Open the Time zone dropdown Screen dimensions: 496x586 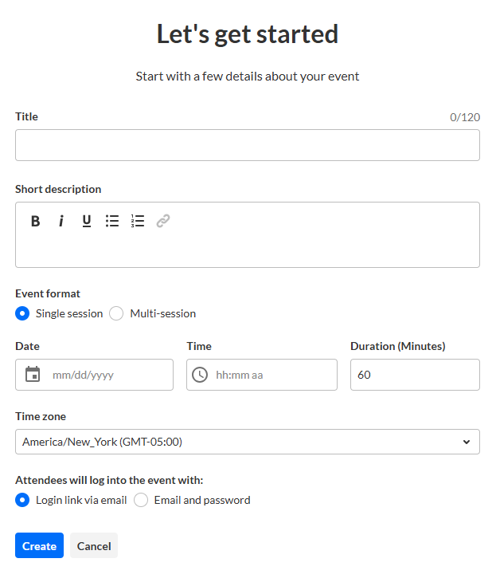[x=248, y=442]
